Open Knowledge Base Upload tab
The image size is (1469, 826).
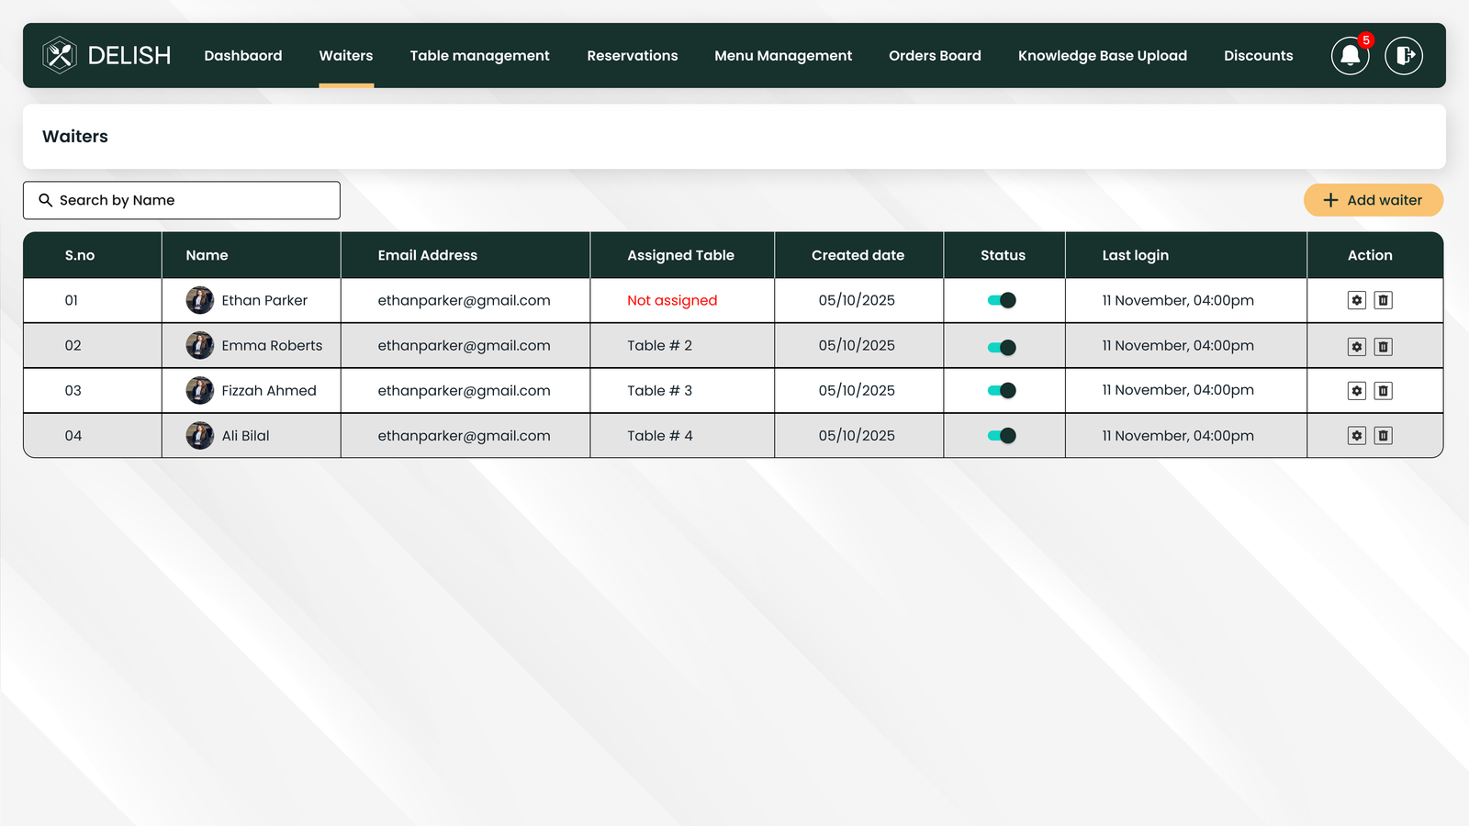click(x=1103, y=56)
